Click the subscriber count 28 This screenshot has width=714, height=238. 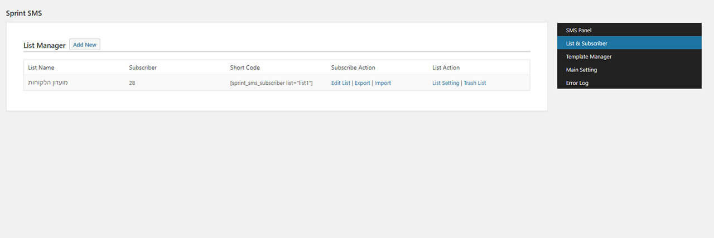click(x=132, y=83)
